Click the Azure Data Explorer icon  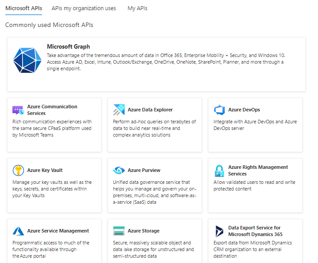coord(119,110)
